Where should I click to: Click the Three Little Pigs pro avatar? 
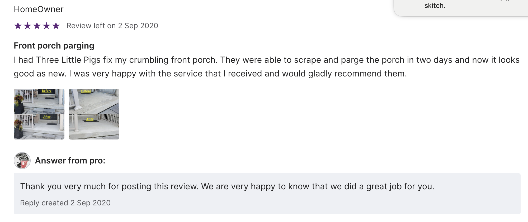coord(22,161)
